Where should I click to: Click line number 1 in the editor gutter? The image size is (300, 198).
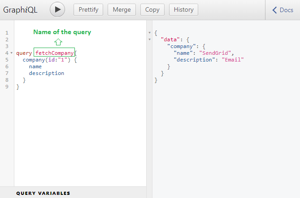pos(7,33)
